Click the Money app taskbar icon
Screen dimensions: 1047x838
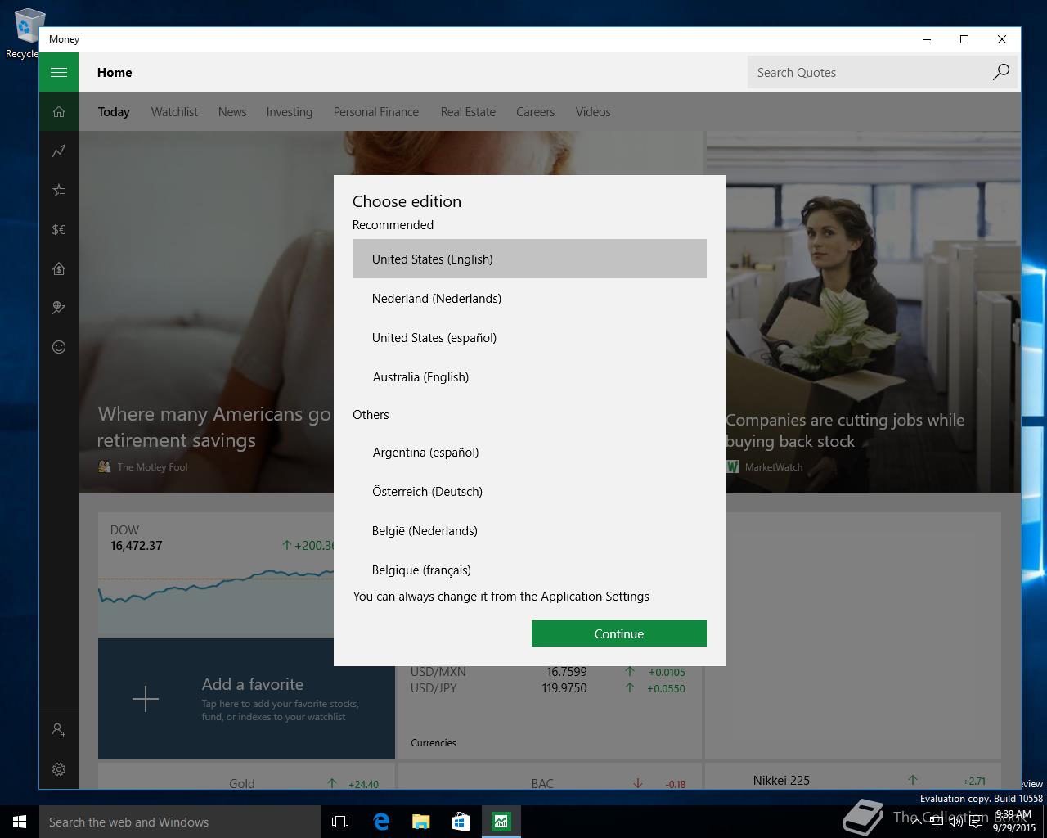pyautogui.click(x=501, y=822)
